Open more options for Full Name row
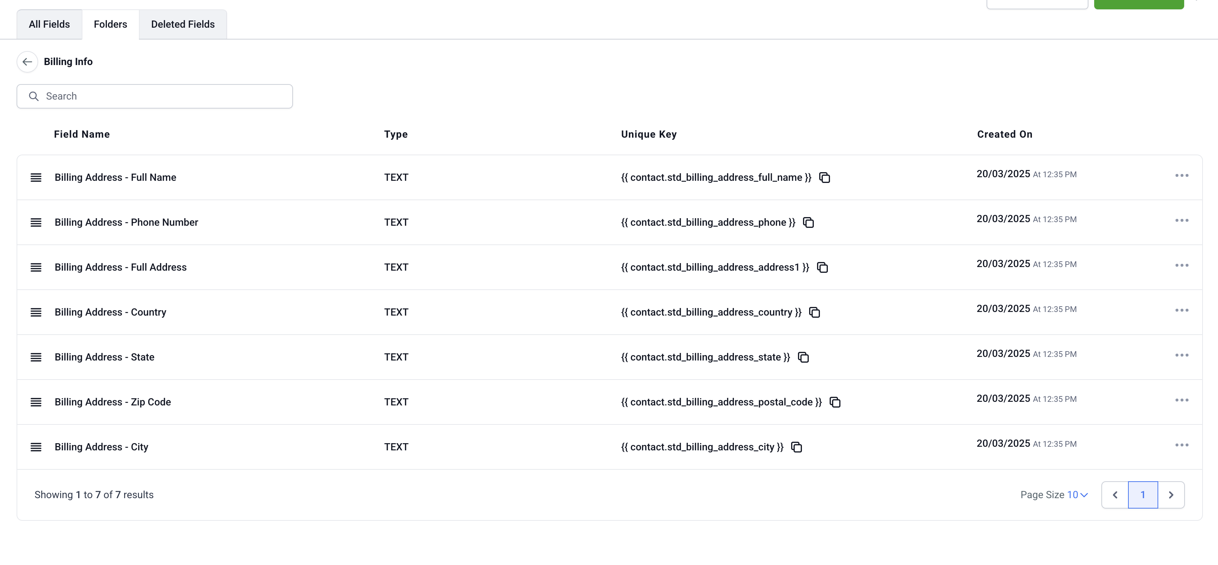Screen dimensions: 1218x565 (x=1182, y=176)
